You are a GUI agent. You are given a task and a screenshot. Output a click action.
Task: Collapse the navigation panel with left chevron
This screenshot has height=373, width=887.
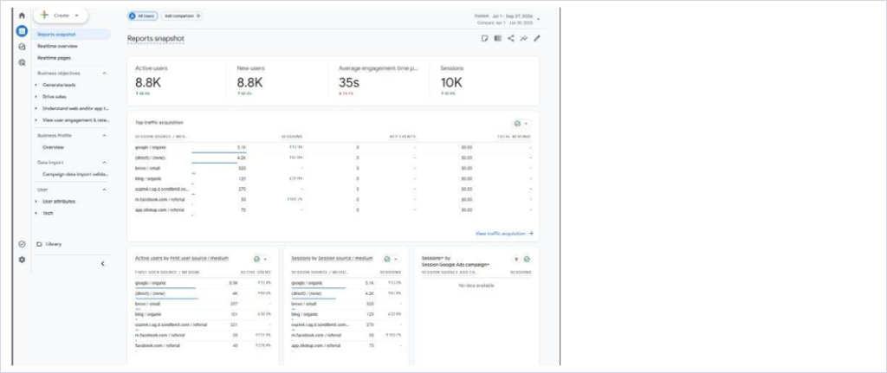(102, 263)
